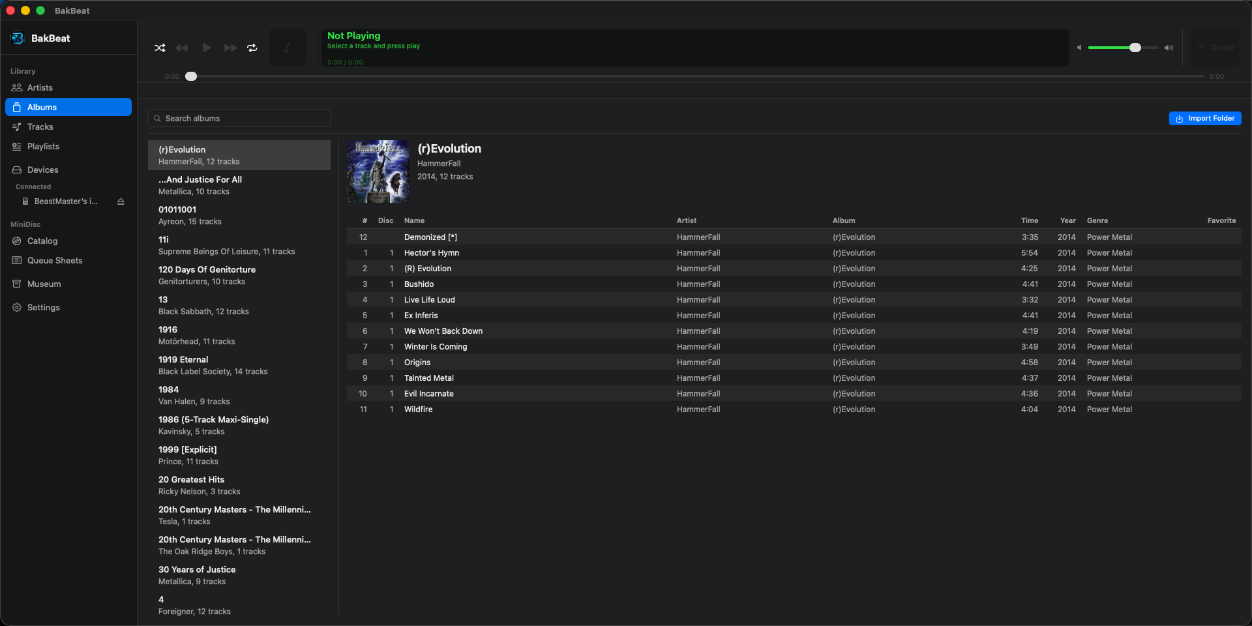Sort tracks by the Name column header
Image resolution: width=1252 pixels, height=626 pixels.
point(414,220)
